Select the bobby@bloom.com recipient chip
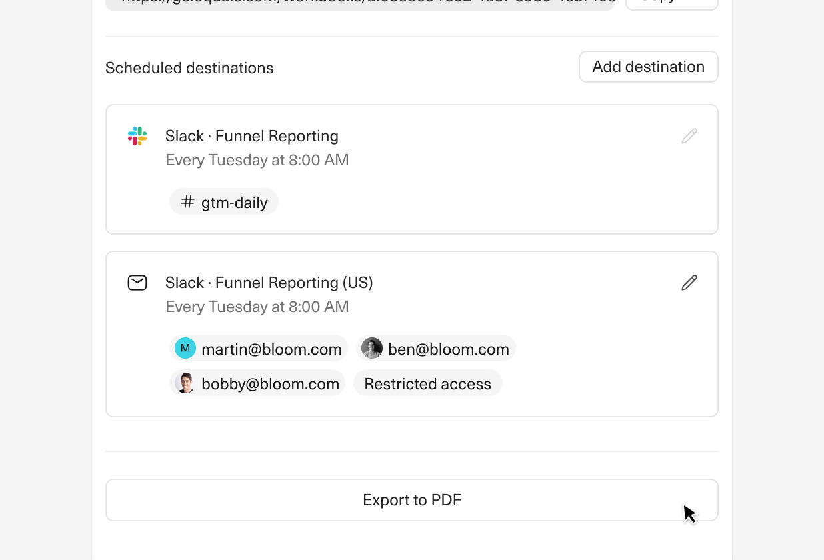 (x=257, y=383)
